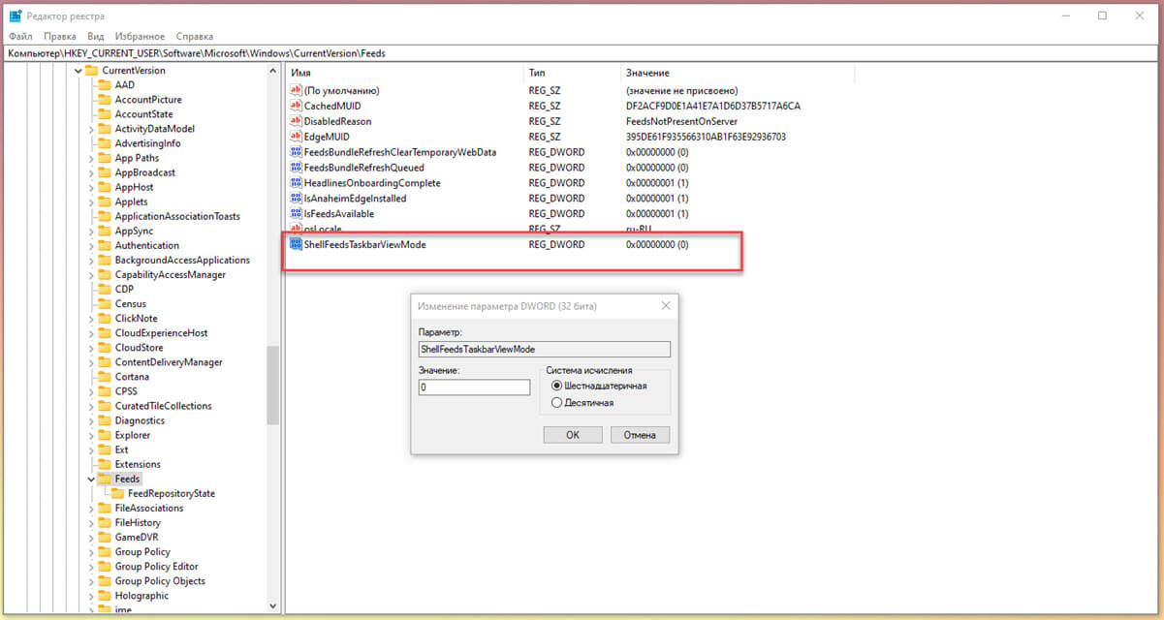Click the HeadlinesOnboardingComplete DWORD icon
1164x620 pixels.
point(297,183)
